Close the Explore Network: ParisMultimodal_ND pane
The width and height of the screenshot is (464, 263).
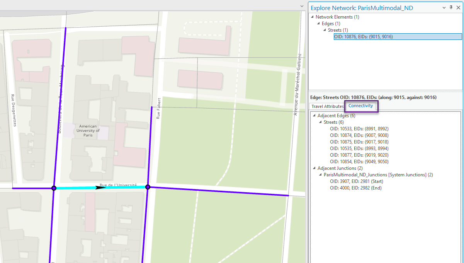pyautogui.click(x=459, y=7)
